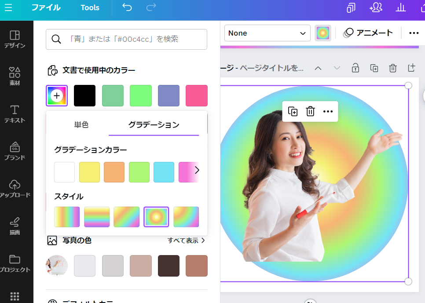Select the muted green document color swatch

coord(113,96)
